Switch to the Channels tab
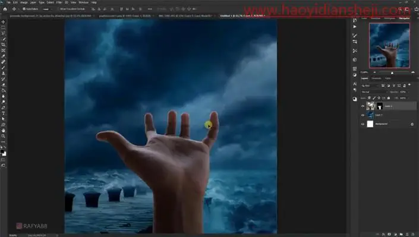419x237 pixels. coord(376,78)
